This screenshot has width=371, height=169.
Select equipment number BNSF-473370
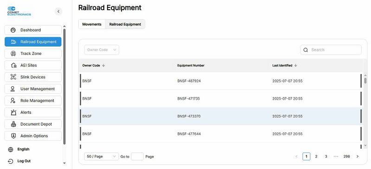pyautogui.click(x=189, y=116)
